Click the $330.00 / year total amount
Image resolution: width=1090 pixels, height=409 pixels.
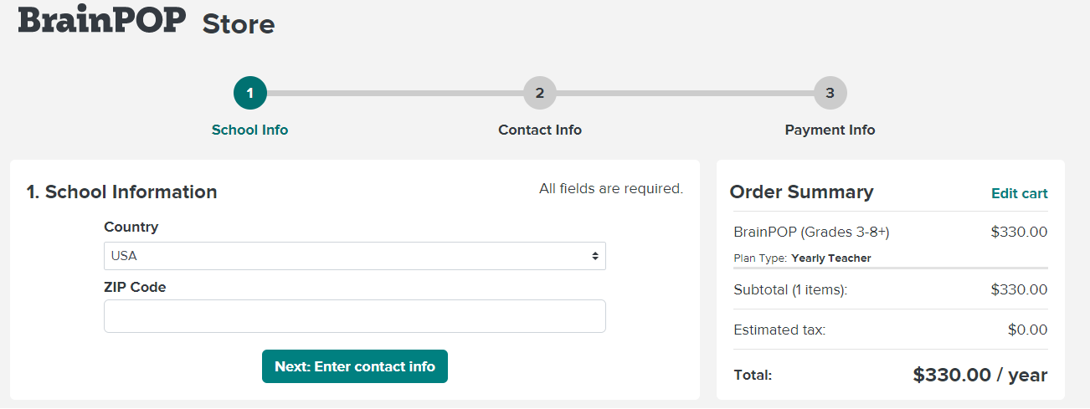tap(980, 375)
